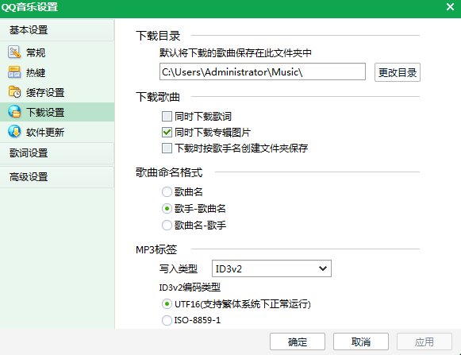Viewport: 461px width, 355px height.
Task: Click the 常规 general settings icon
Action: [x=14, y=52]
